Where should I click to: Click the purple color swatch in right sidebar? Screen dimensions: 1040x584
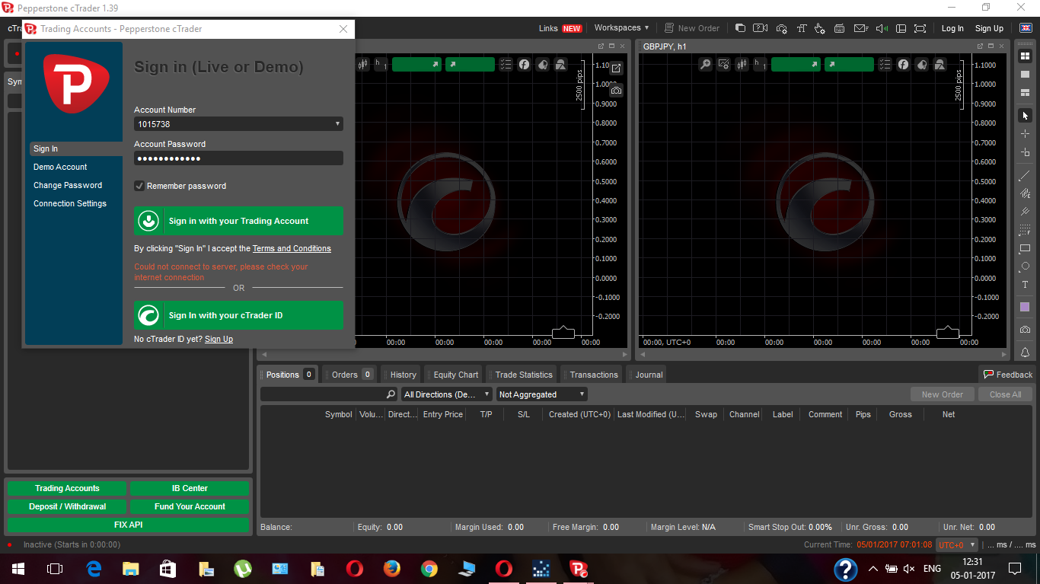[x=1025, y=307]
